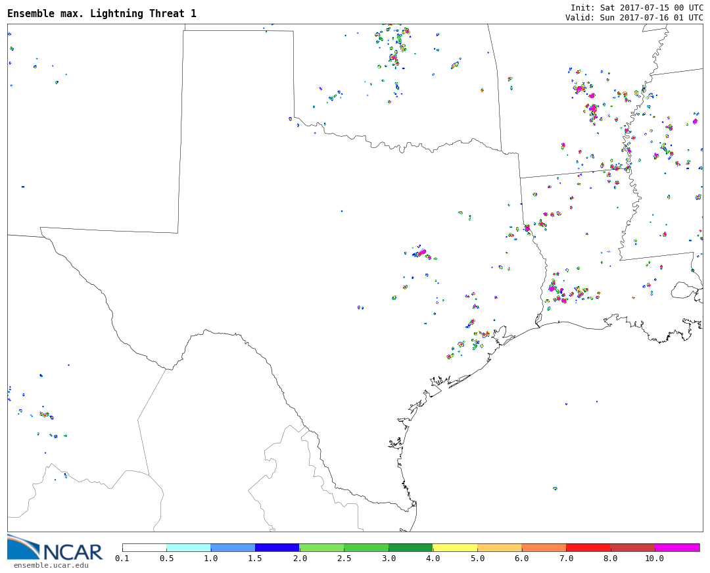Viewport: 710px width, 573px height.
Task: Pick the medium green 2.5–3.0 colorbar swatch
Action: 366,547
